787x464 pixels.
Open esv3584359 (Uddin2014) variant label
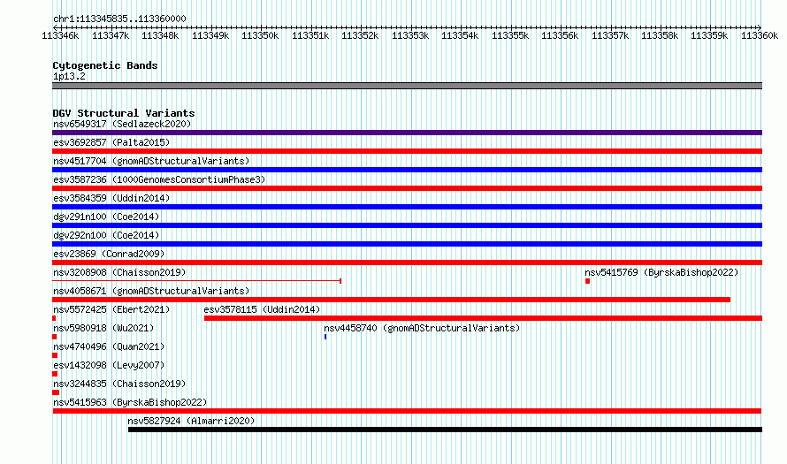click(111, 198)
